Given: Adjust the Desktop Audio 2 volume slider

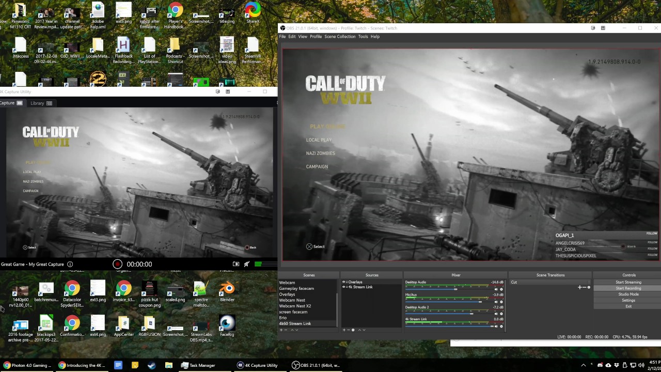Looking at the screenshot, I should click(471, 314).
